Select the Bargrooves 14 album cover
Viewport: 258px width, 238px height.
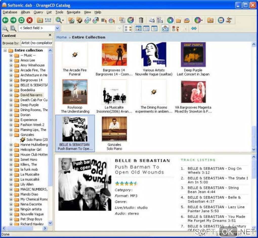coord(114,55)
